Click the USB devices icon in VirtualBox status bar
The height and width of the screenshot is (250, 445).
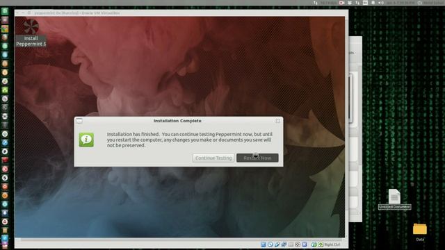(277, 244)
